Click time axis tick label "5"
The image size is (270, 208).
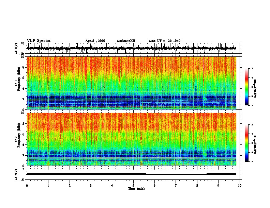(133, 186)
